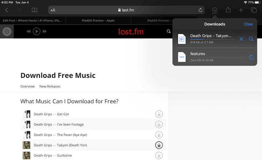
Task: Open a new tab with plus icon
Action: tap(241, 10)
